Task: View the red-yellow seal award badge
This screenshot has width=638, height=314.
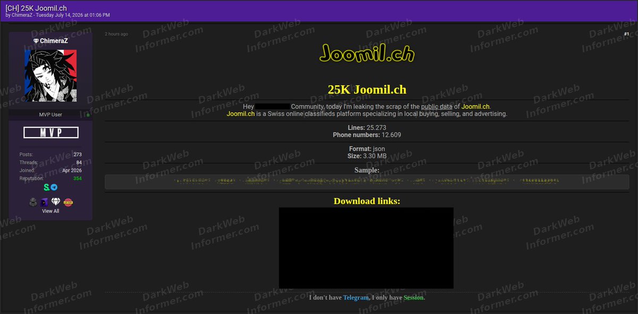Action: [68, 202]
